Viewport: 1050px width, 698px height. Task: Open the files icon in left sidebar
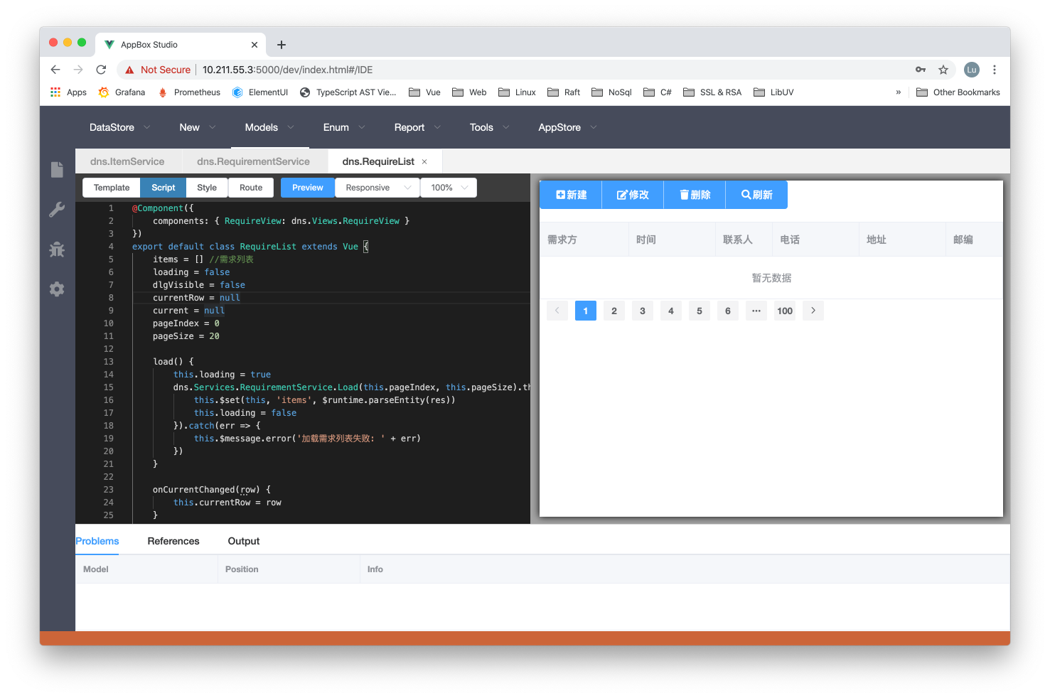[57, 169]
